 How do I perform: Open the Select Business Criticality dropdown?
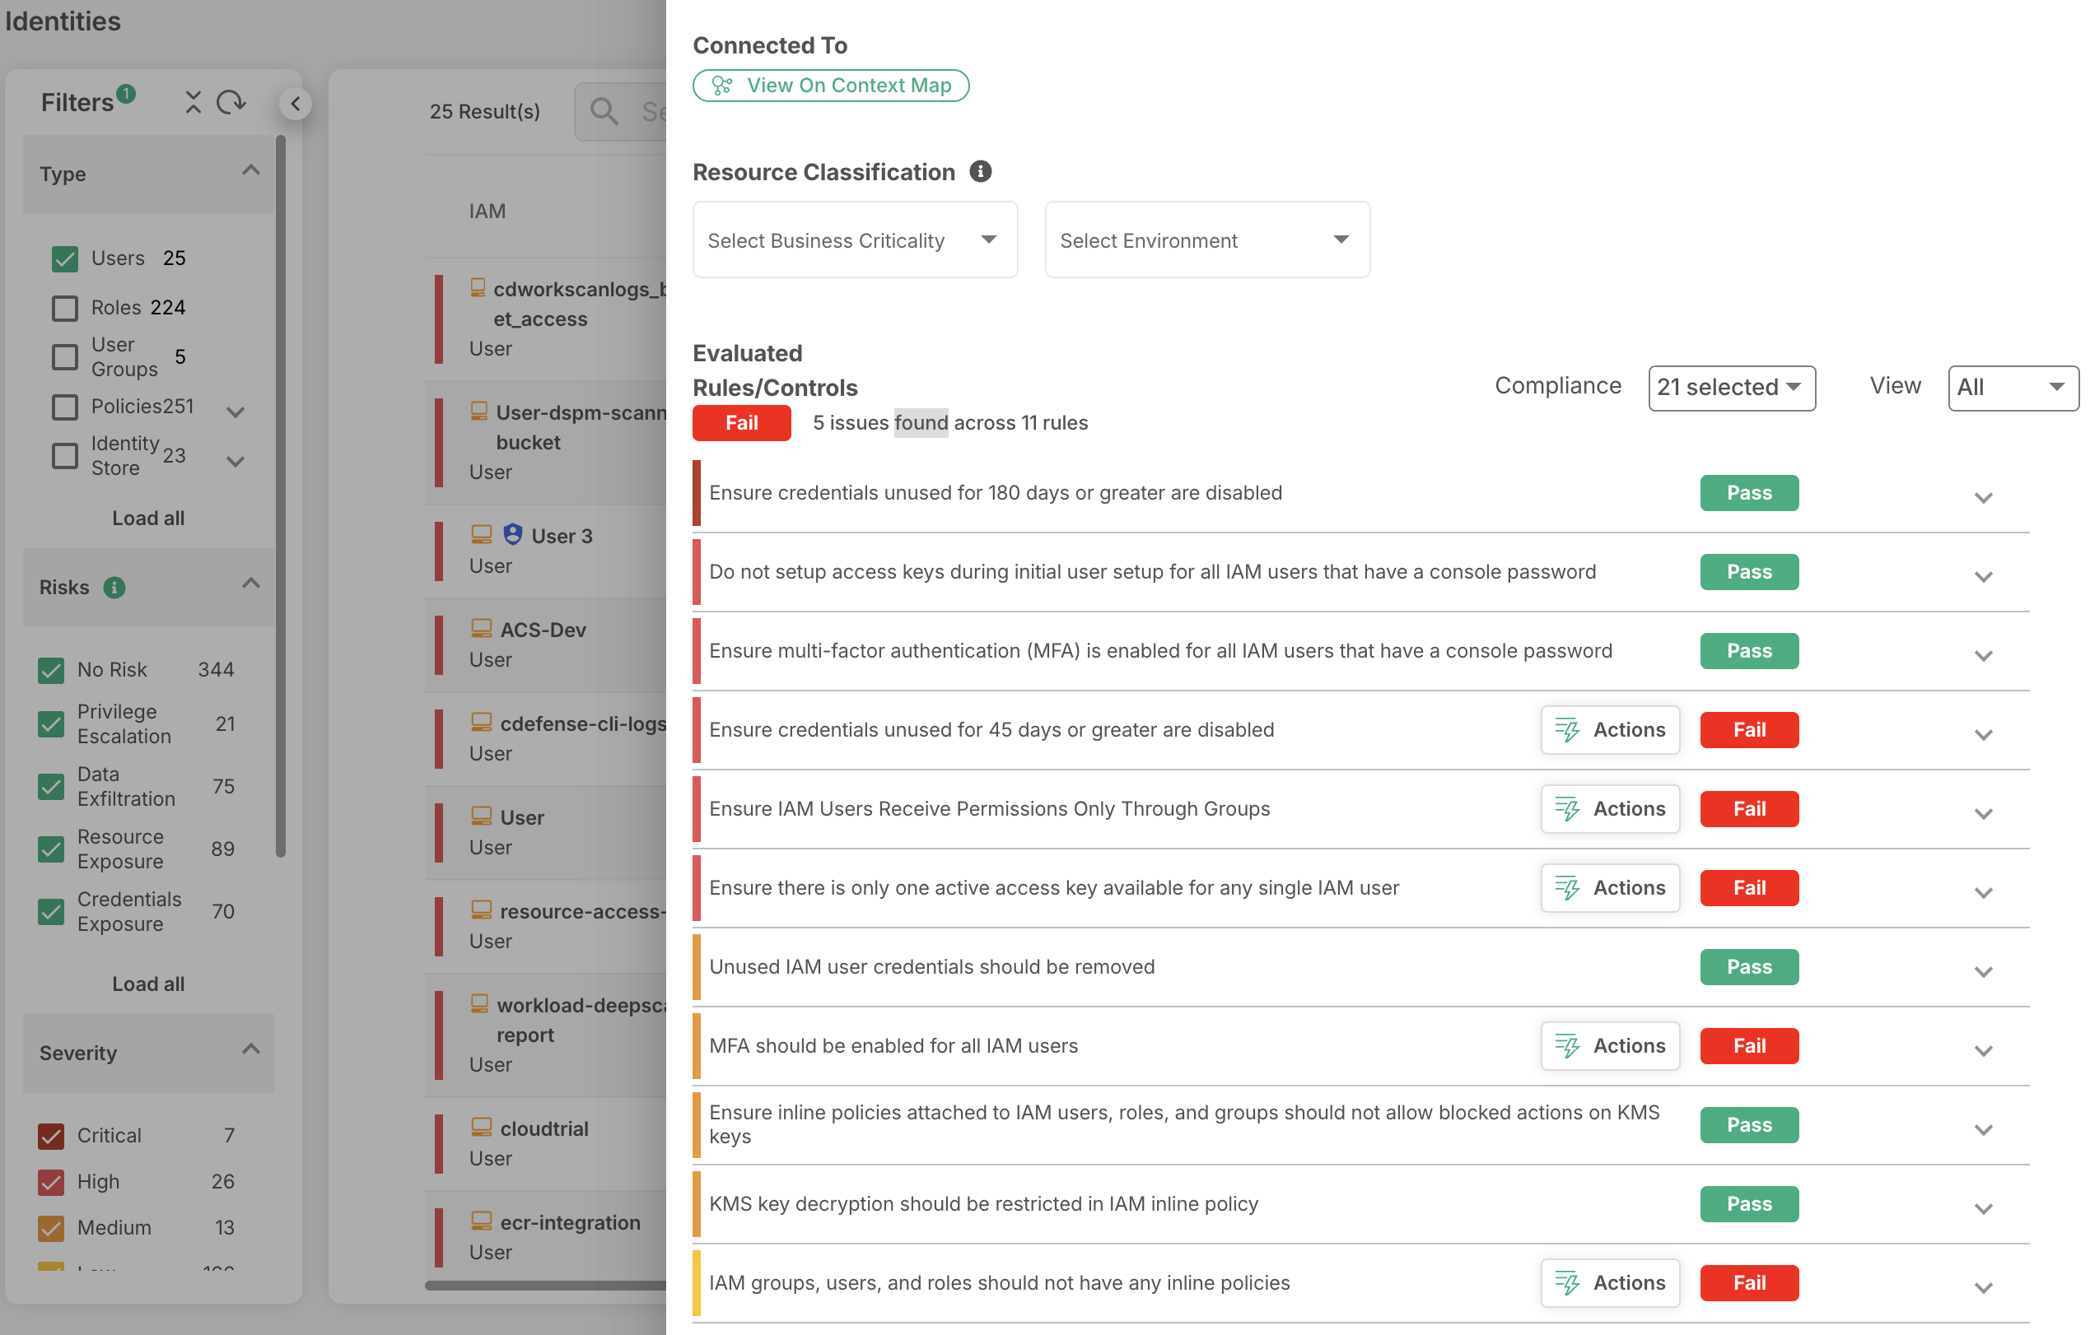(x=854, y=240)
